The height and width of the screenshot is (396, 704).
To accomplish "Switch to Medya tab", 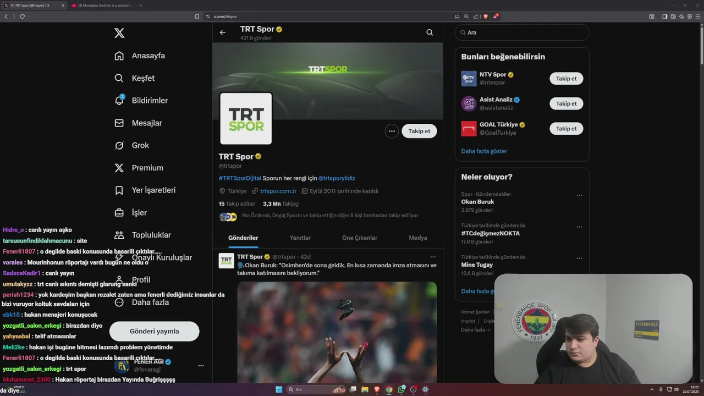I will (x=418, y=238).
